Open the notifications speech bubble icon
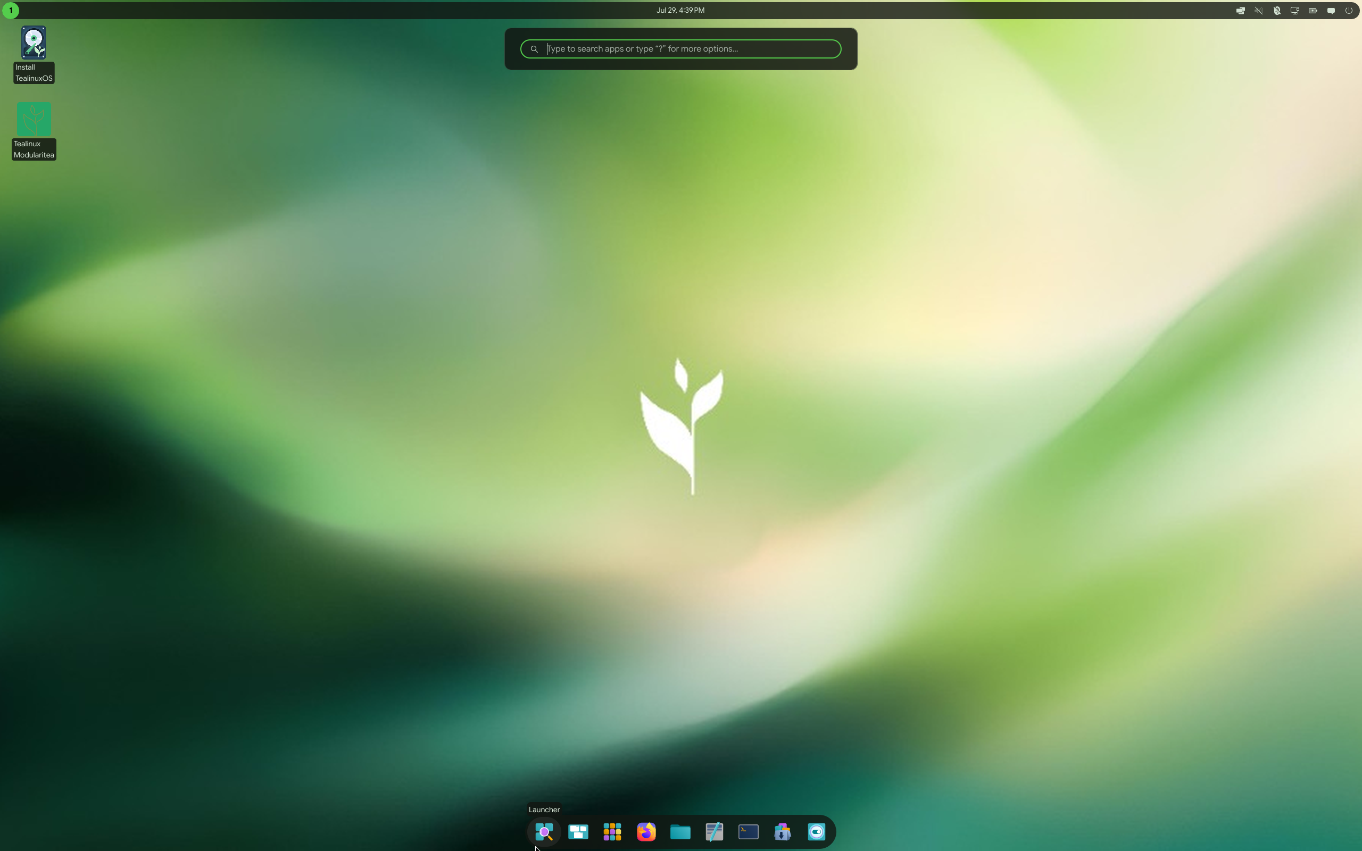The image size is (1362, 851). pos(1331,10)
